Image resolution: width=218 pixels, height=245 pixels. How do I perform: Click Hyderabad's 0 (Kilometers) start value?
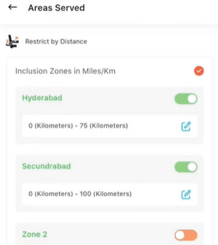[51, 126]
